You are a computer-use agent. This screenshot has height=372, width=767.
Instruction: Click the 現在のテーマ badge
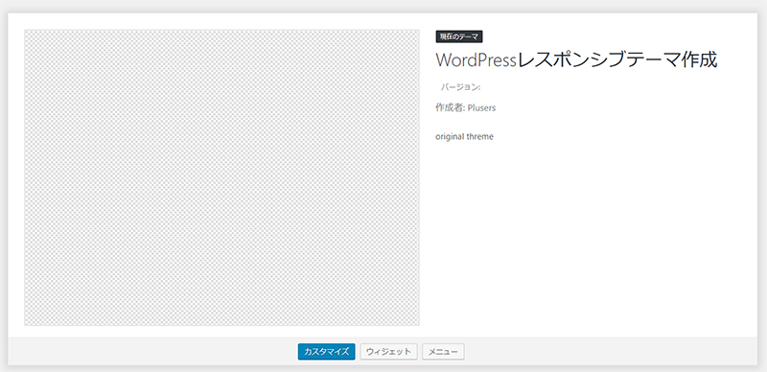click(459, 36)
